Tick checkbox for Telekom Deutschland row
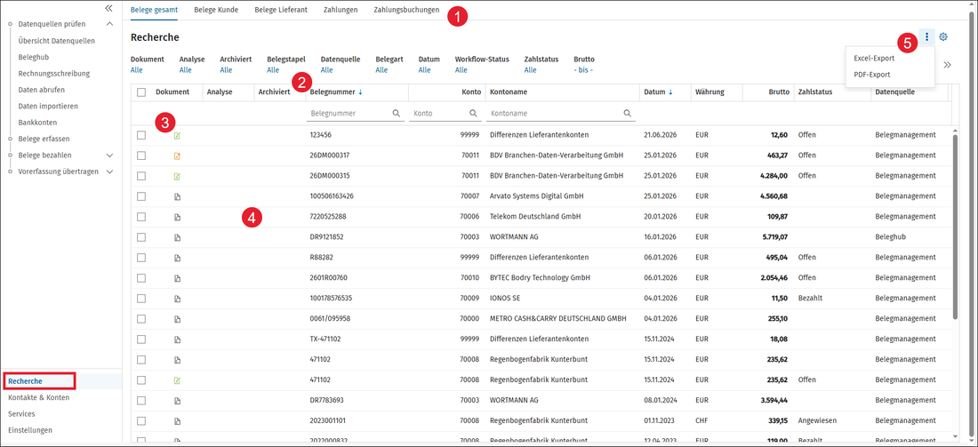The image size is (978, 447). tap(141, 217)
